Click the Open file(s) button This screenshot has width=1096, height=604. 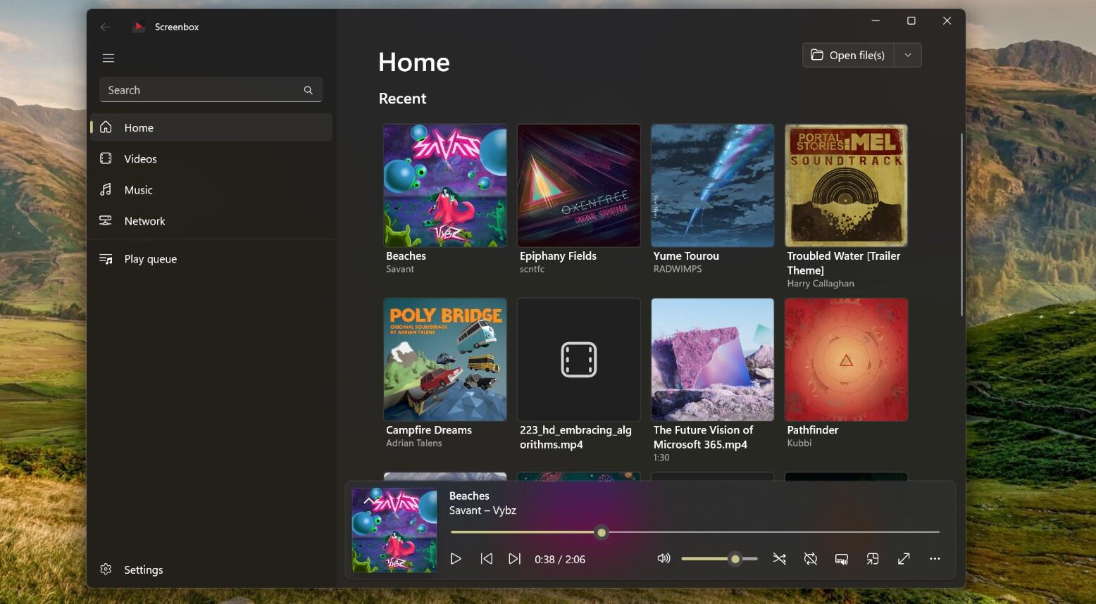coord(848,55)
